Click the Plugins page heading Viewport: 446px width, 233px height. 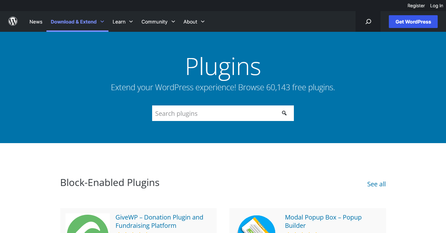click(223, 67)
